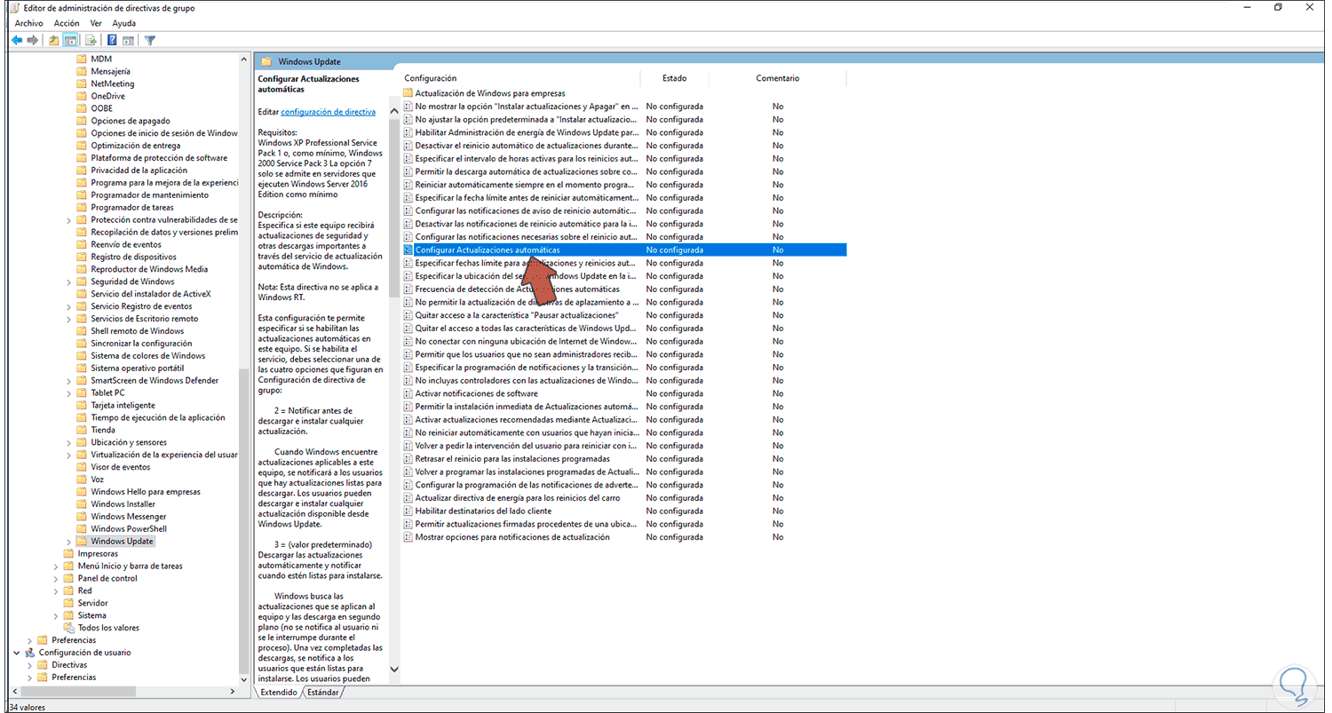
Task: Open the Acción menu
Action: point(67,23)
